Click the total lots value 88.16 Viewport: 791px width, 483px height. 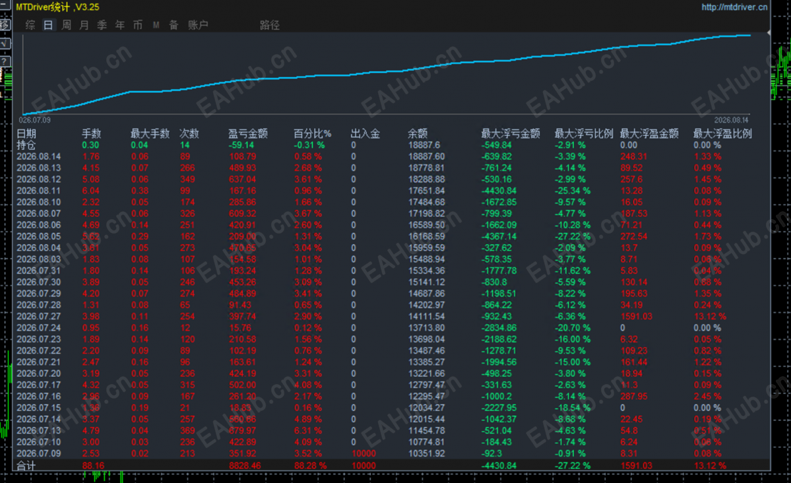coord(93,465)
